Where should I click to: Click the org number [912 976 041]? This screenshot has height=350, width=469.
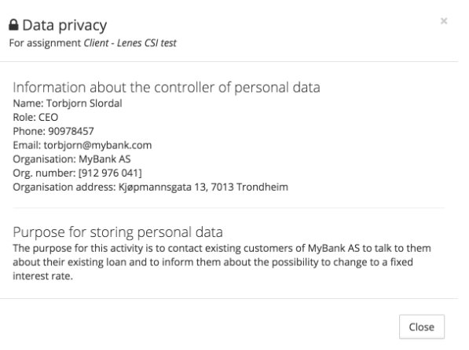110,173
